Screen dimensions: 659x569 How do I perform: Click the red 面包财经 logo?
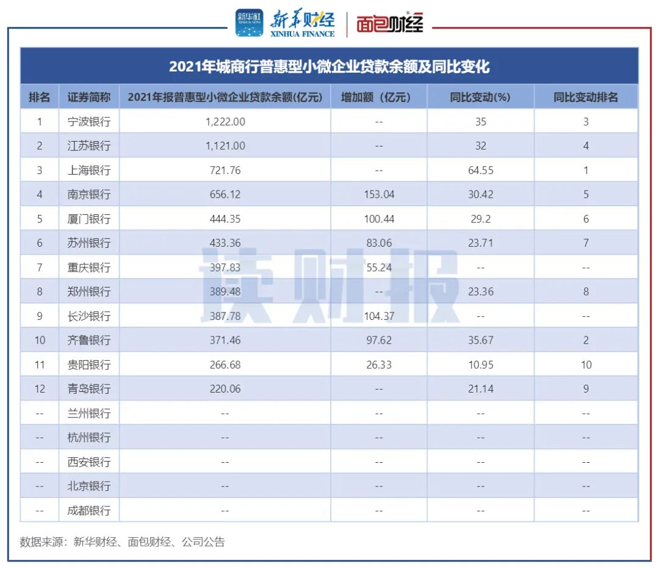[389, 24]
